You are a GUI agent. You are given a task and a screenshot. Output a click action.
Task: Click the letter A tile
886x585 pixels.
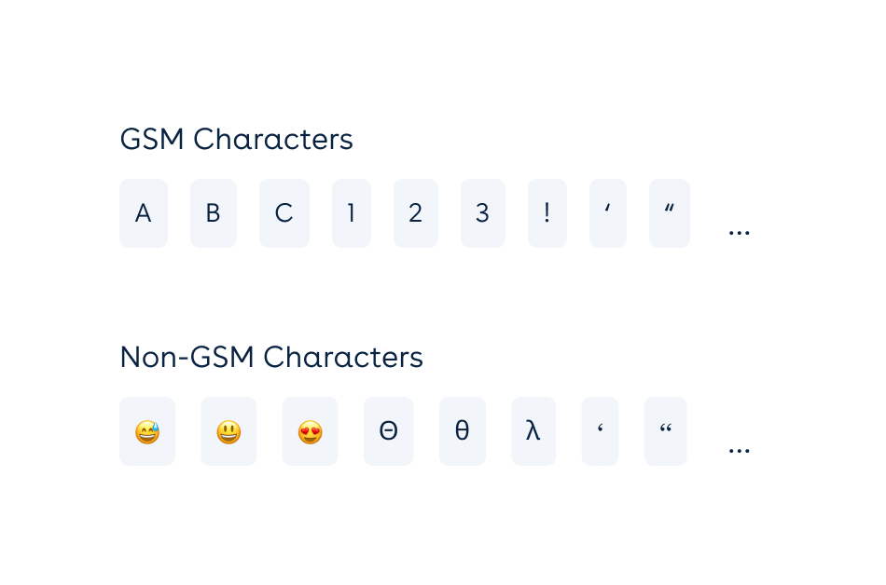(144, 213)
